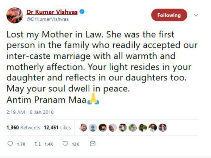Click the reply speech bubble icon
Screen dimensions: 211x158
pos(10,144)
